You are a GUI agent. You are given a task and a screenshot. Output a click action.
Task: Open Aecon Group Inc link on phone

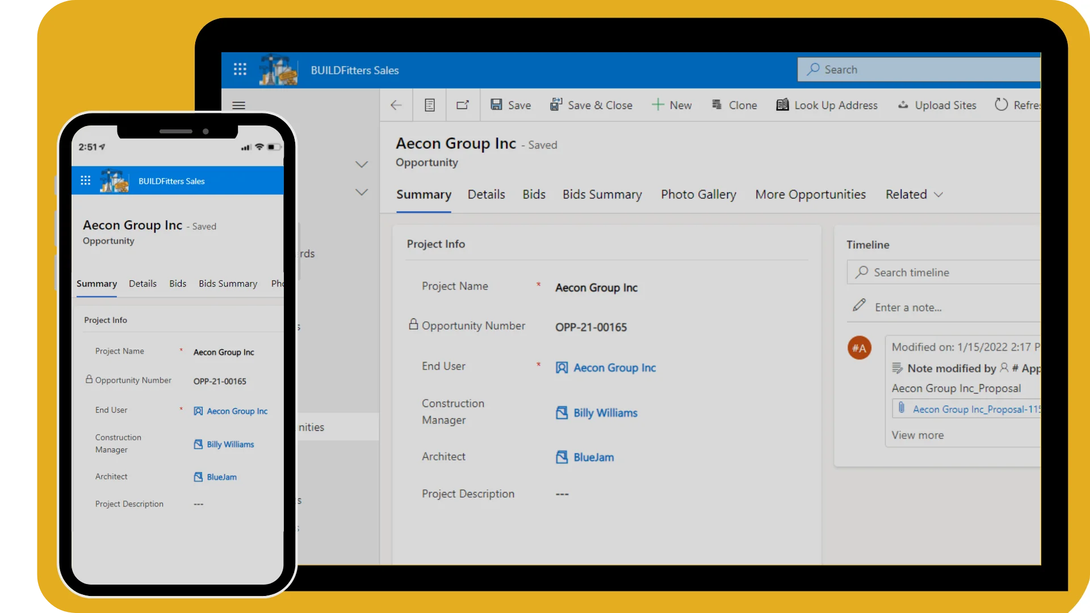237,412
